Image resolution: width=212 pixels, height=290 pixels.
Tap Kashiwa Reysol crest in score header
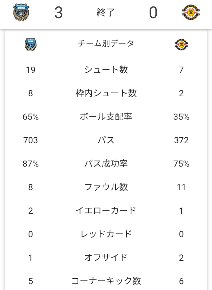(191, 12)
